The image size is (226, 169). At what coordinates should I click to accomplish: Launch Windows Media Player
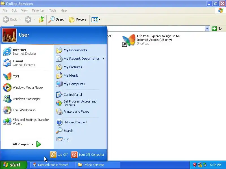(27, 88)
